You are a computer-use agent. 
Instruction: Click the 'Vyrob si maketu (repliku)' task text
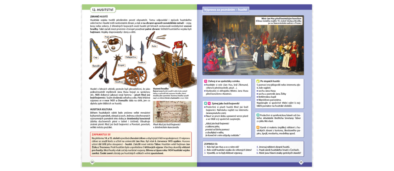(x=279, y=130)
